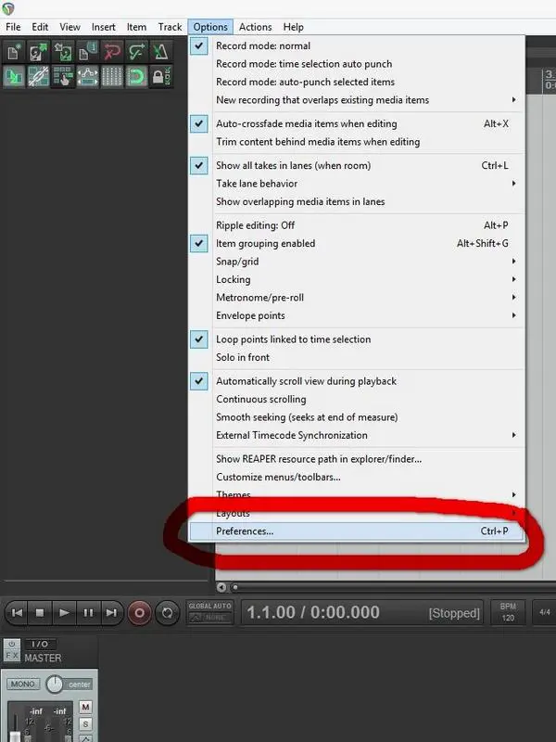The width and height of the screenshot is (556, 742).
Task: Click the transport Stop button
Action: 40,613
